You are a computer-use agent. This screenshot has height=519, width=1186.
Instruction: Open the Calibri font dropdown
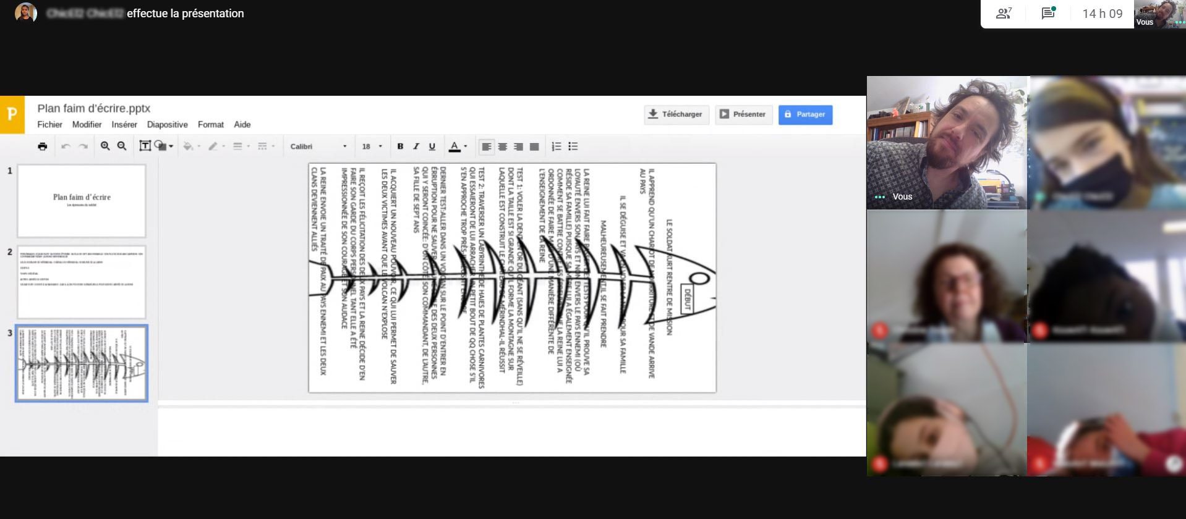tap(318, 146)
